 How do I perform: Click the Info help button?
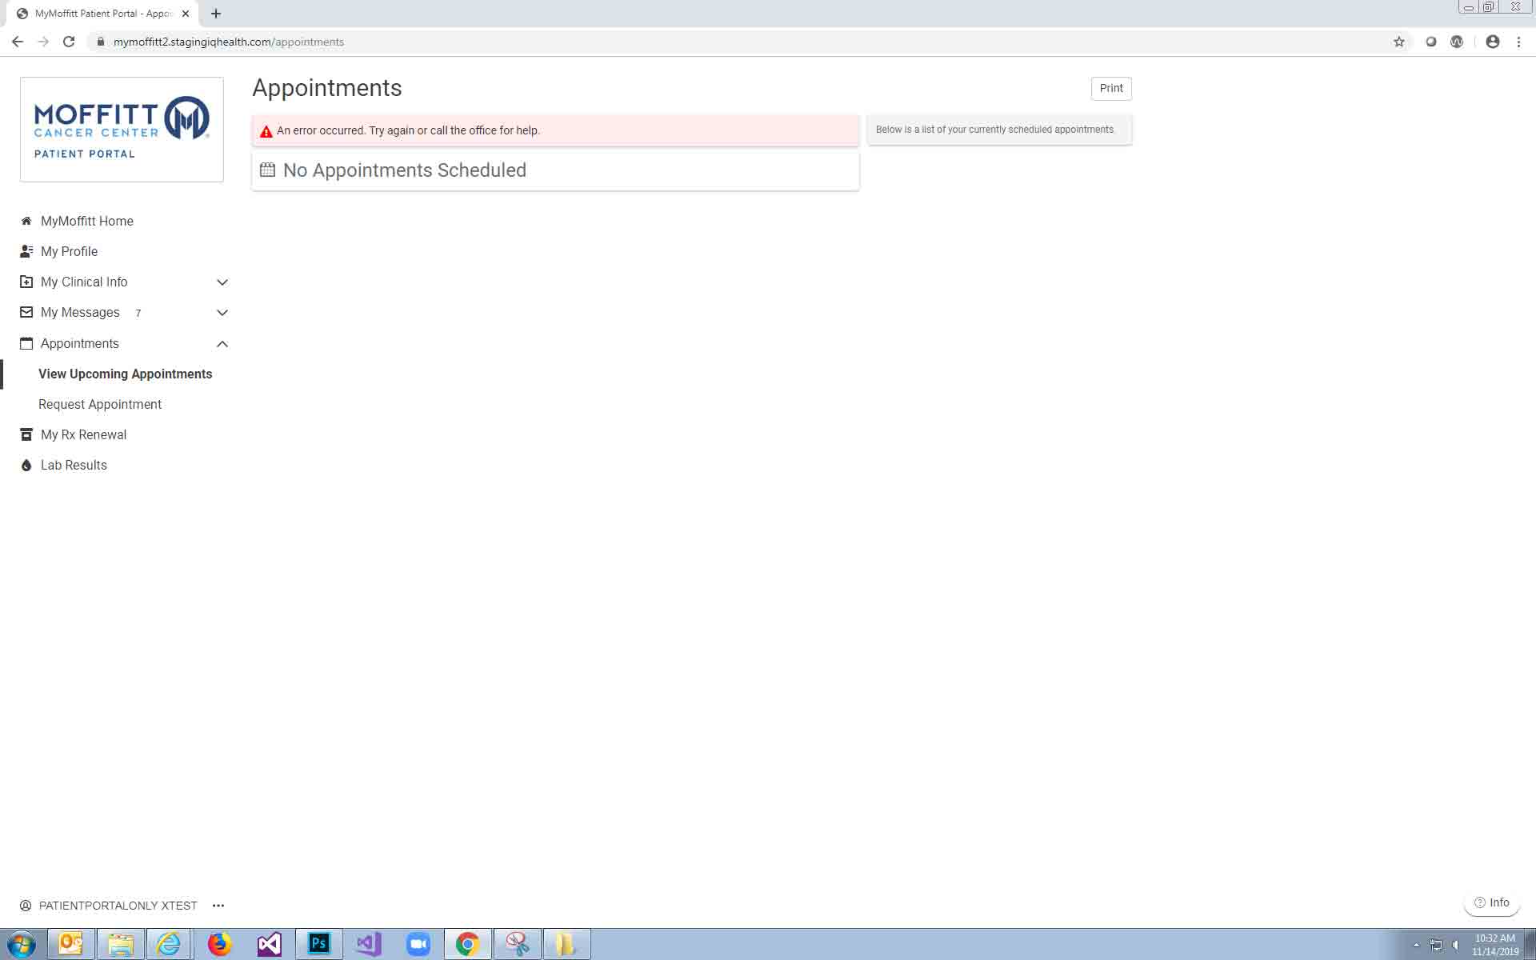[1491, 902]
